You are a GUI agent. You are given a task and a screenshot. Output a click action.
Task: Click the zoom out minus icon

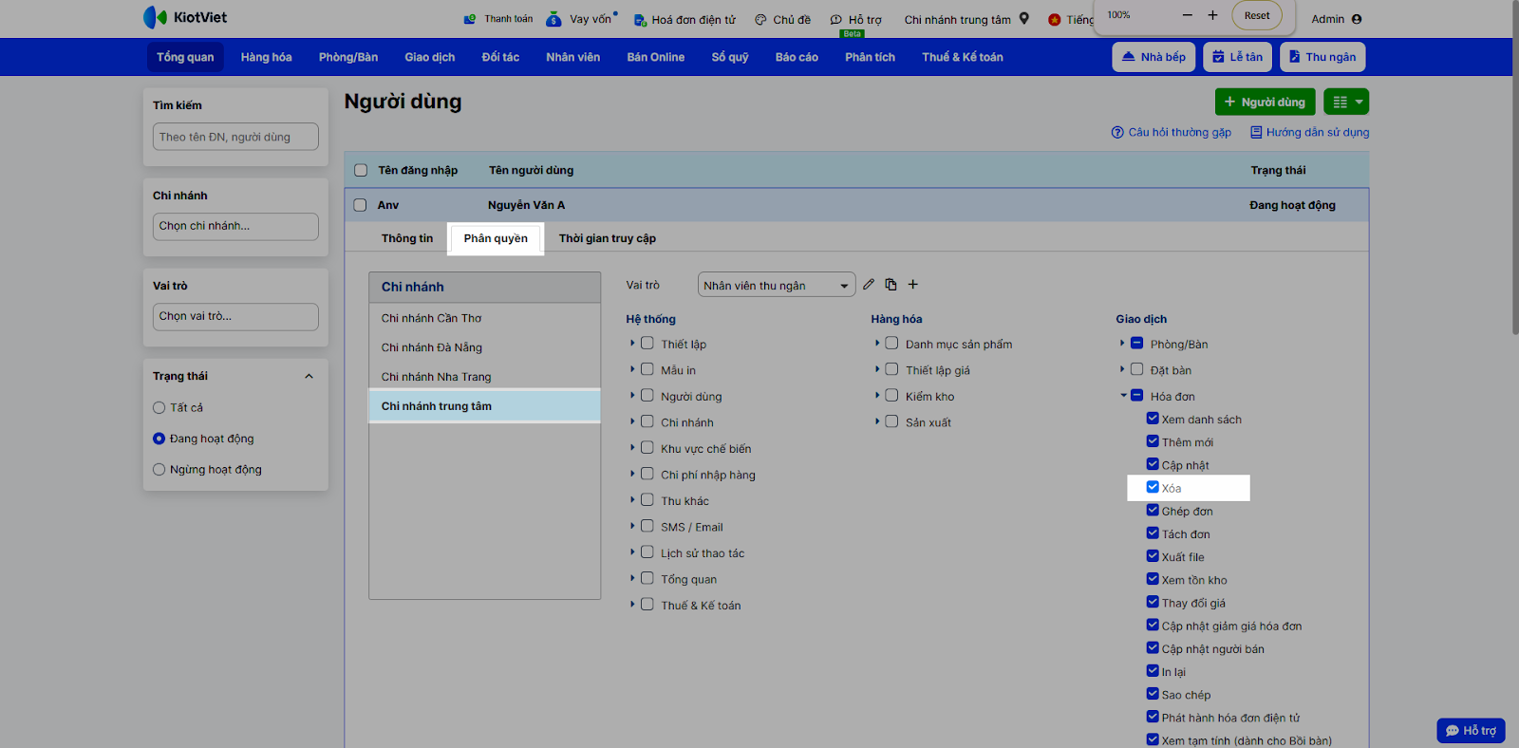[1187, 15]
